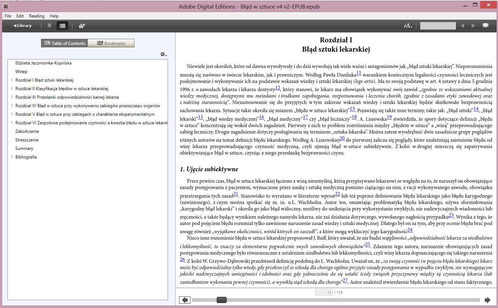498x308 pixels.
Task: Open footnote 25 reference
Action: point(368,244)
